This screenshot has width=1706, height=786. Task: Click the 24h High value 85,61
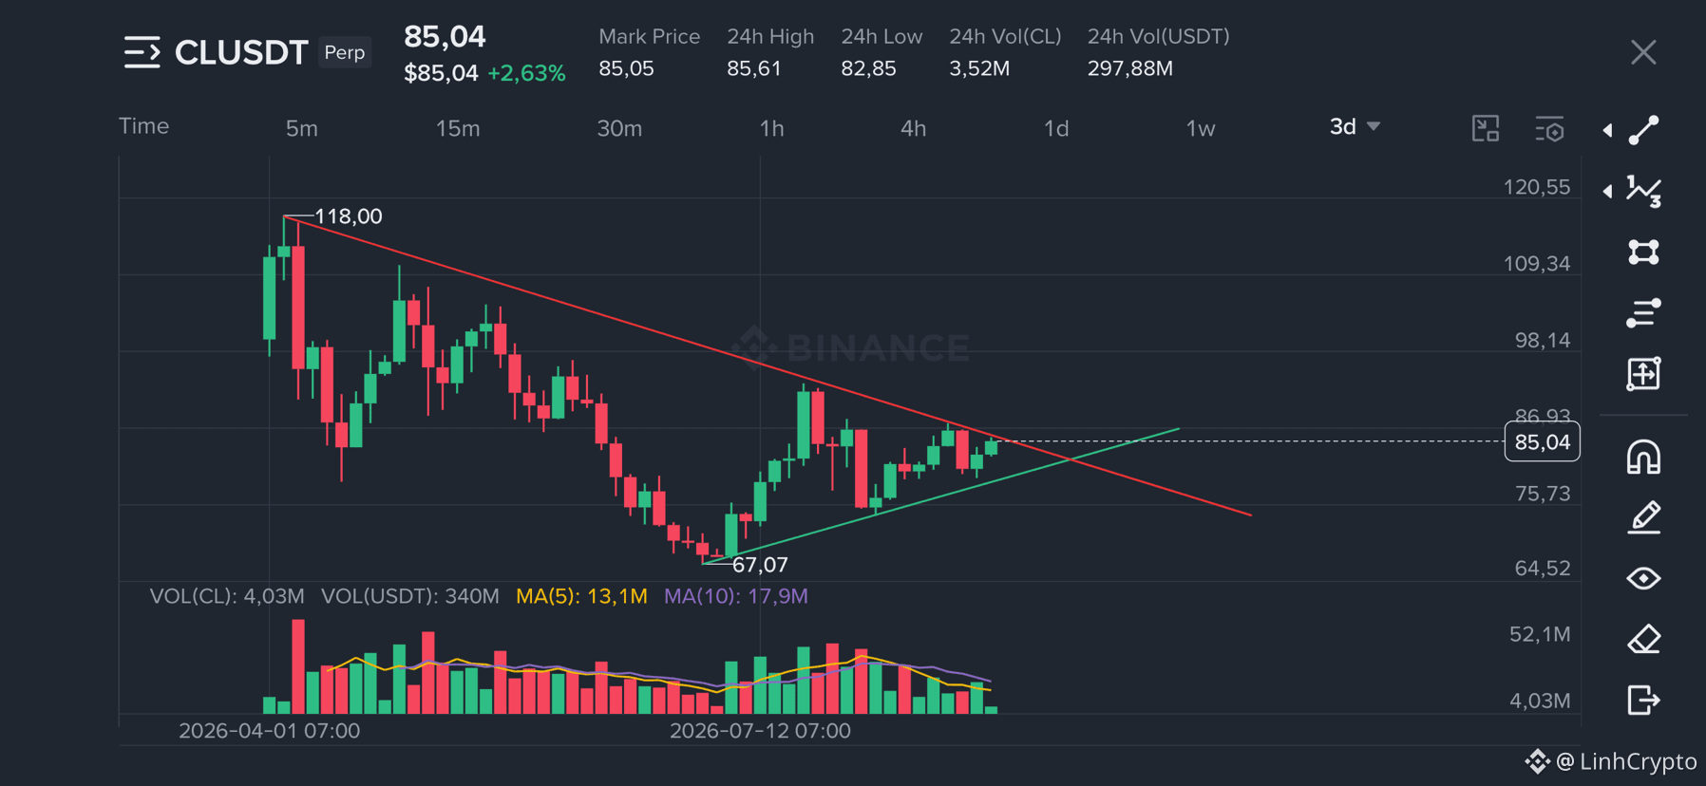point(754,68)
